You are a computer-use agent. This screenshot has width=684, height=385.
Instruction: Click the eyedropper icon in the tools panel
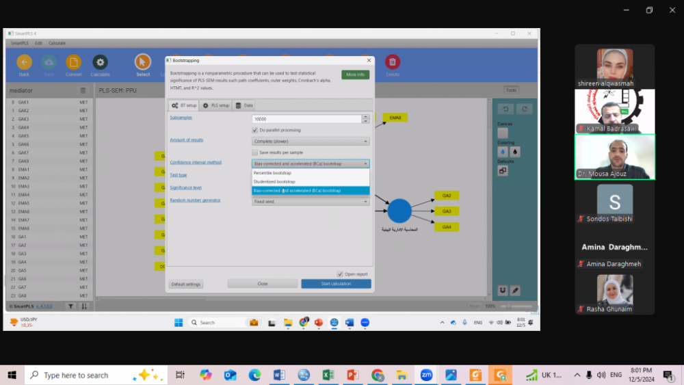[x=515, y=291]
